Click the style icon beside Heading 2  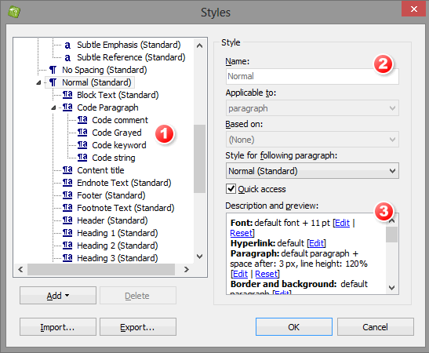coord(67,246)
